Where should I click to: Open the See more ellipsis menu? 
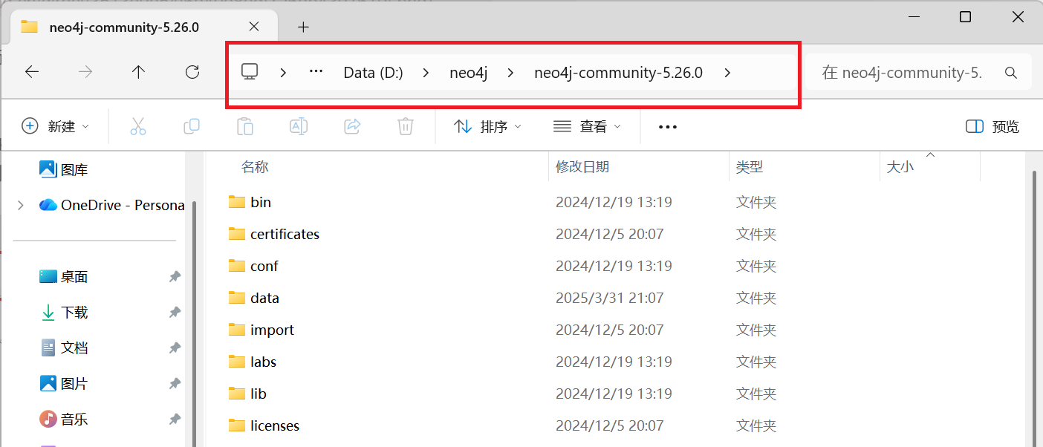click(x=668, y=127)
